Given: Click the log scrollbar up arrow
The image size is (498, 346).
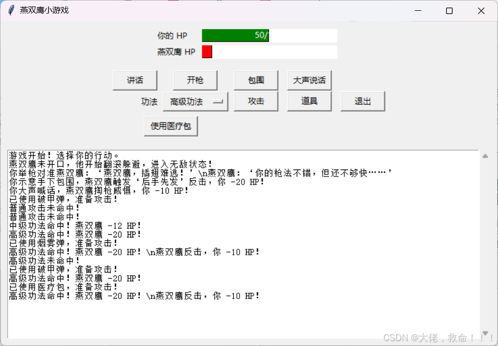Looking at the screenshot, I should click(x=486, y=155).
